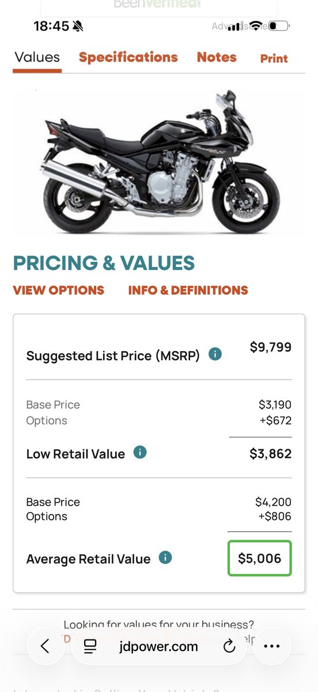The width and height of the screenshot is (318, 692).
Task: Go back using the browser back arrow
Action: click(46, 646)
